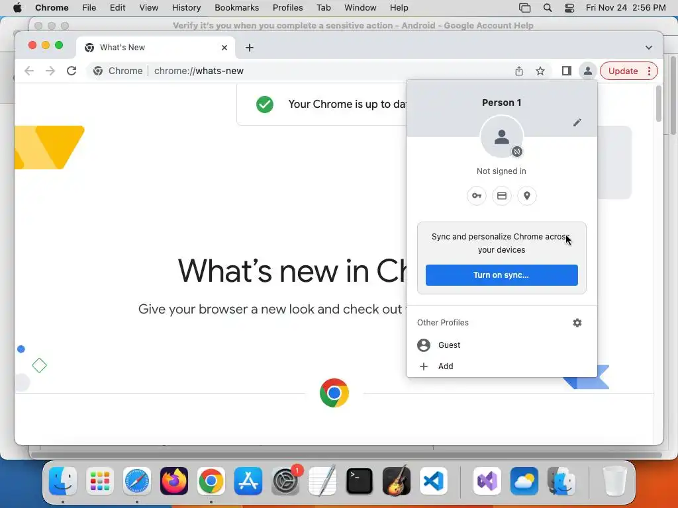Click the back navigation arrow
Screen dimensions: 678x508
click(x=29, y=71)
